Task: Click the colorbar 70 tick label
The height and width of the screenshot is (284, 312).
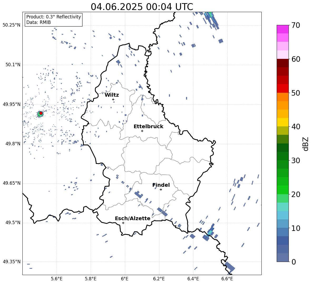Action: click(296, 25)
